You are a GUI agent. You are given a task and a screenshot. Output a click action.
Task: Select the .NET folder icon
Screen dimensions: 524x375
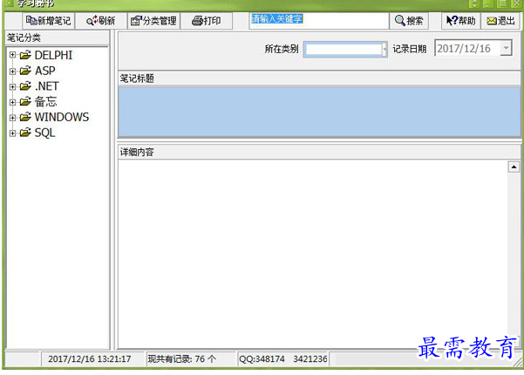coord(25,85)
